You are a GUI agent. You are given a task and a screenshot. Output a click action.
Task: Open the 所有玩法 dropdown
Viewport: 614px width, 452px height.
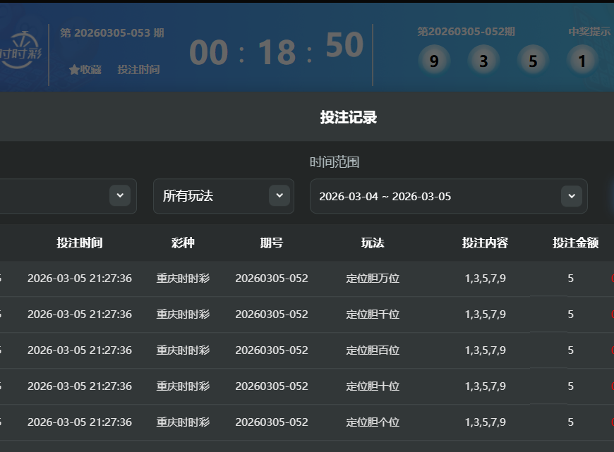tap(222, 196)
